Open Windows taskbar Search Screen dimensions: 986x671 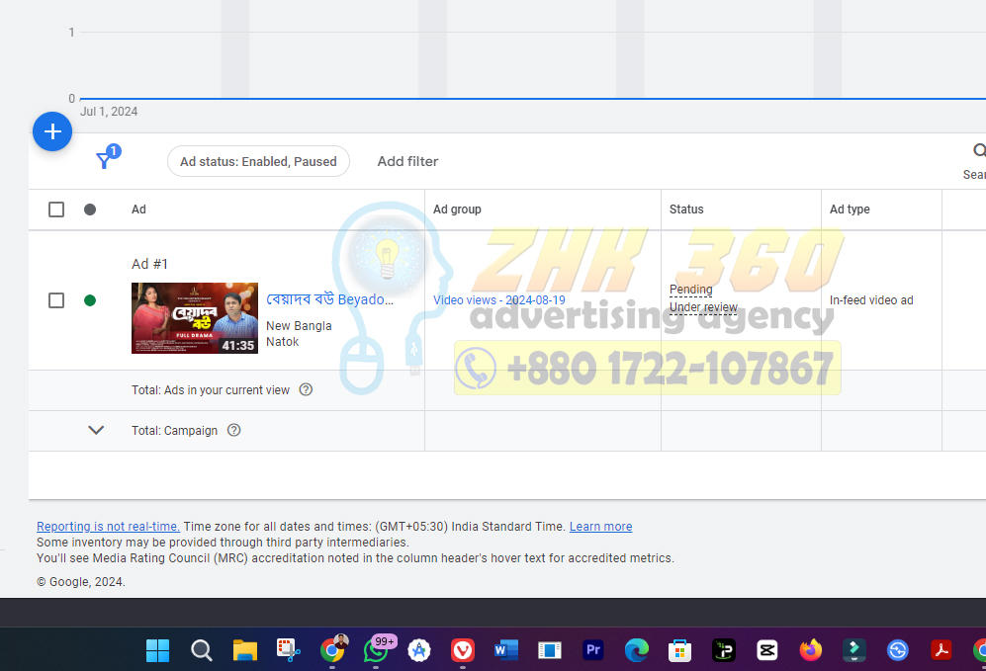pos(201,650)
